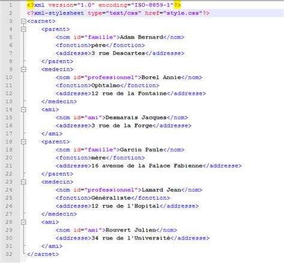Collapse the carnet fold marker on line 3

[x=23, y=21]
